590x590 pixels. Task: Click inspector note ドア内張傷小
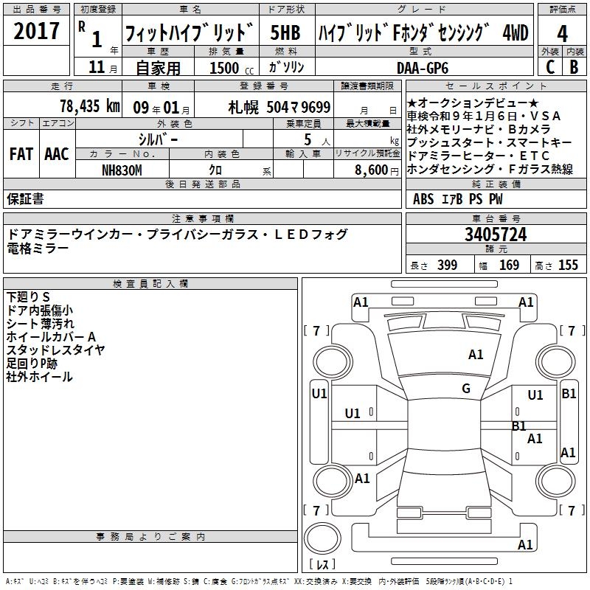coord(40,310)
